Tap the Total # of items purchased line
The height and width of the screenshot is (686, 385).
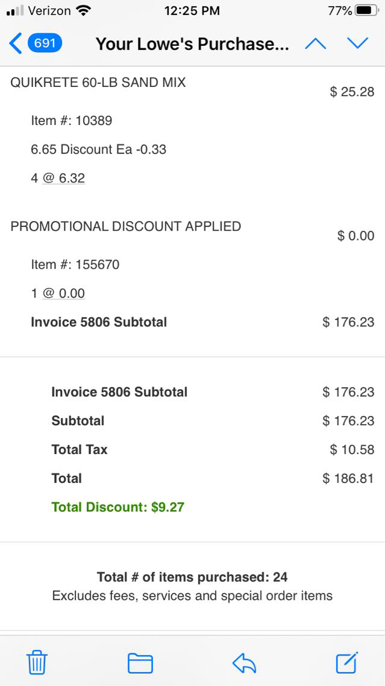[192, 577]
